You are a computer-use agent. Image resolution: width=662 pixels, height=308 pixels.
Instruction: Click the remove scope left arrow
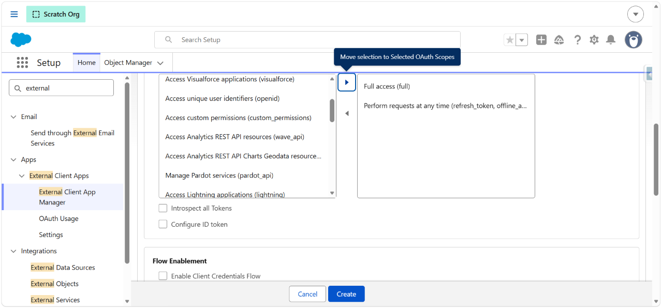point(347,113)
